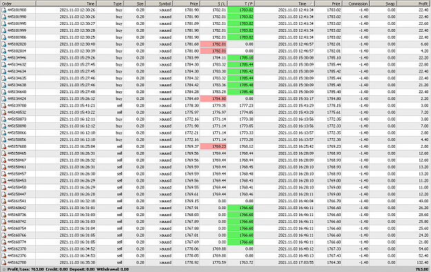This screenshot has width=431, height=272.
Task: Select the icon for order 445134638
Action: tap(3, 85)
